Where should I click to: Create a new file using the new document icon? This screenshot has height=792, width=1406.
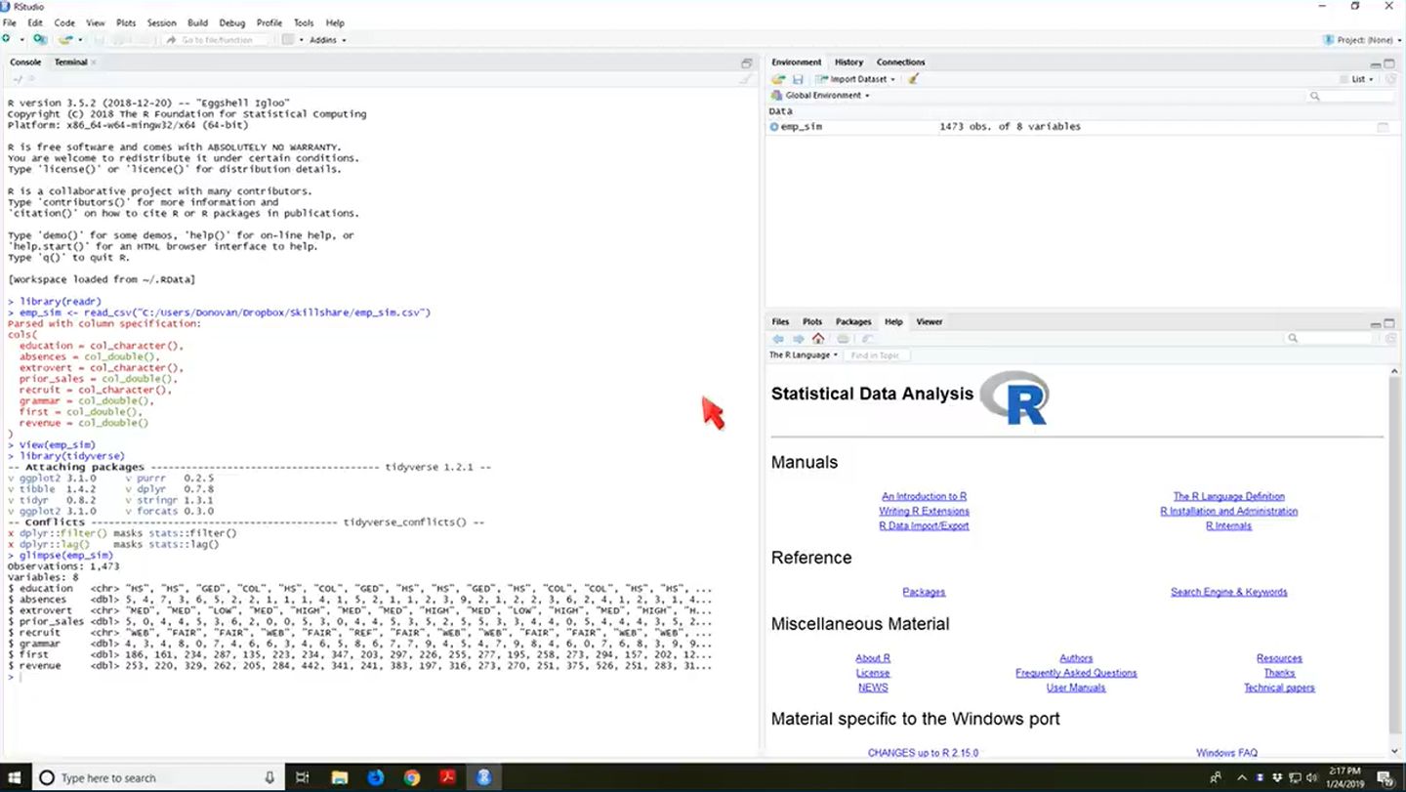[7, 39]
